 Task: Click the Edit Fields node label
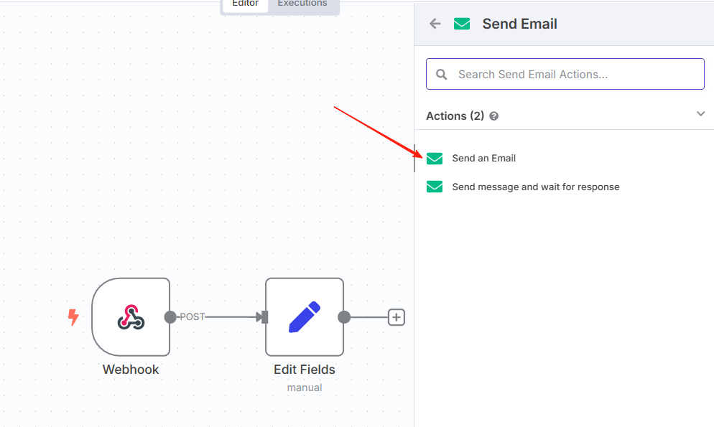(x=304, y=370)
